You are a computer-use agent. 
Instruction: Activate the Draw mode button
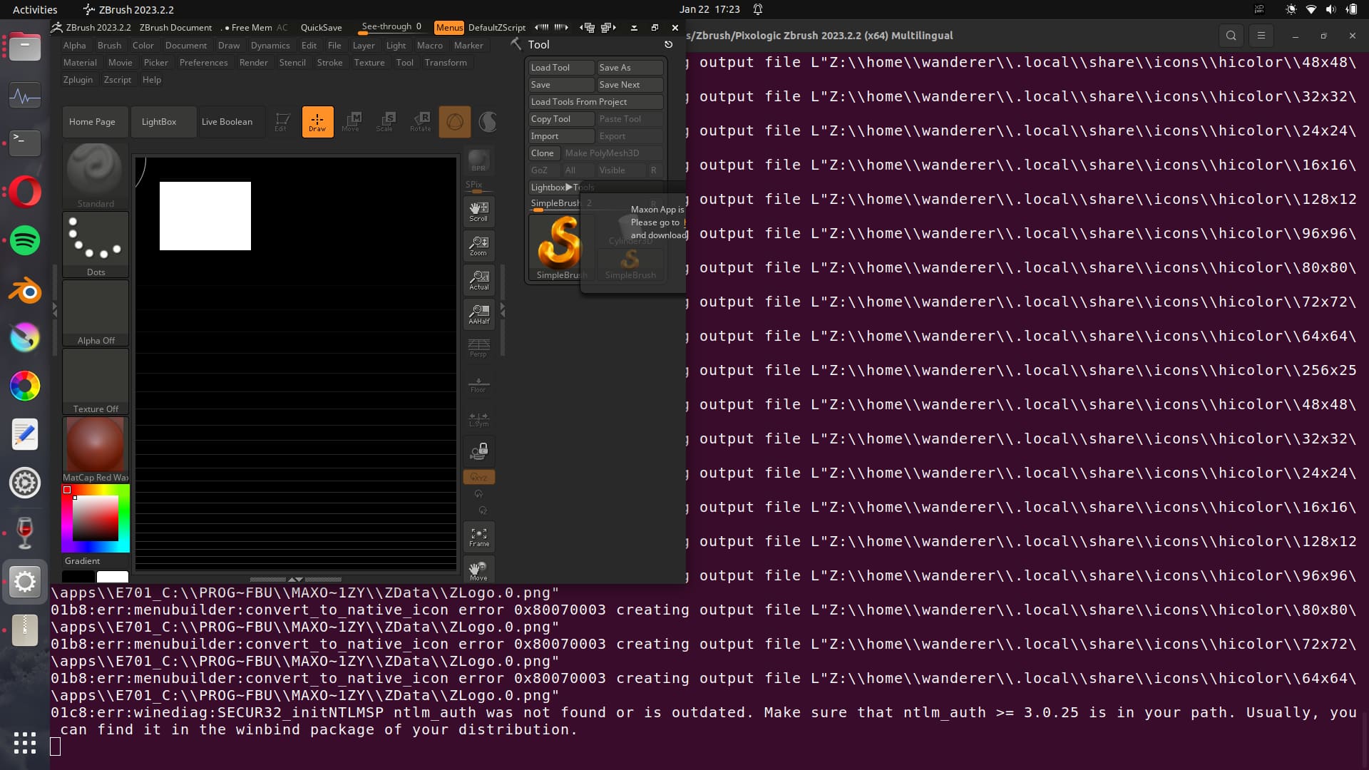coord(317,122)
